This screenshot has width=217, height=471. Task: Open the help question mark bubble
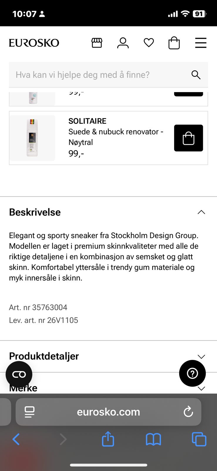tap(192, 373)
